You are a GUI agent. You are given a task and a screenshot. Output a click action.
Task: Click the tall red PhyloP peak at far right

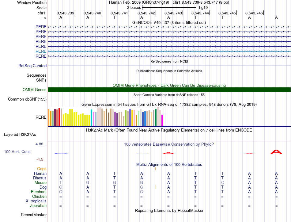276,152
